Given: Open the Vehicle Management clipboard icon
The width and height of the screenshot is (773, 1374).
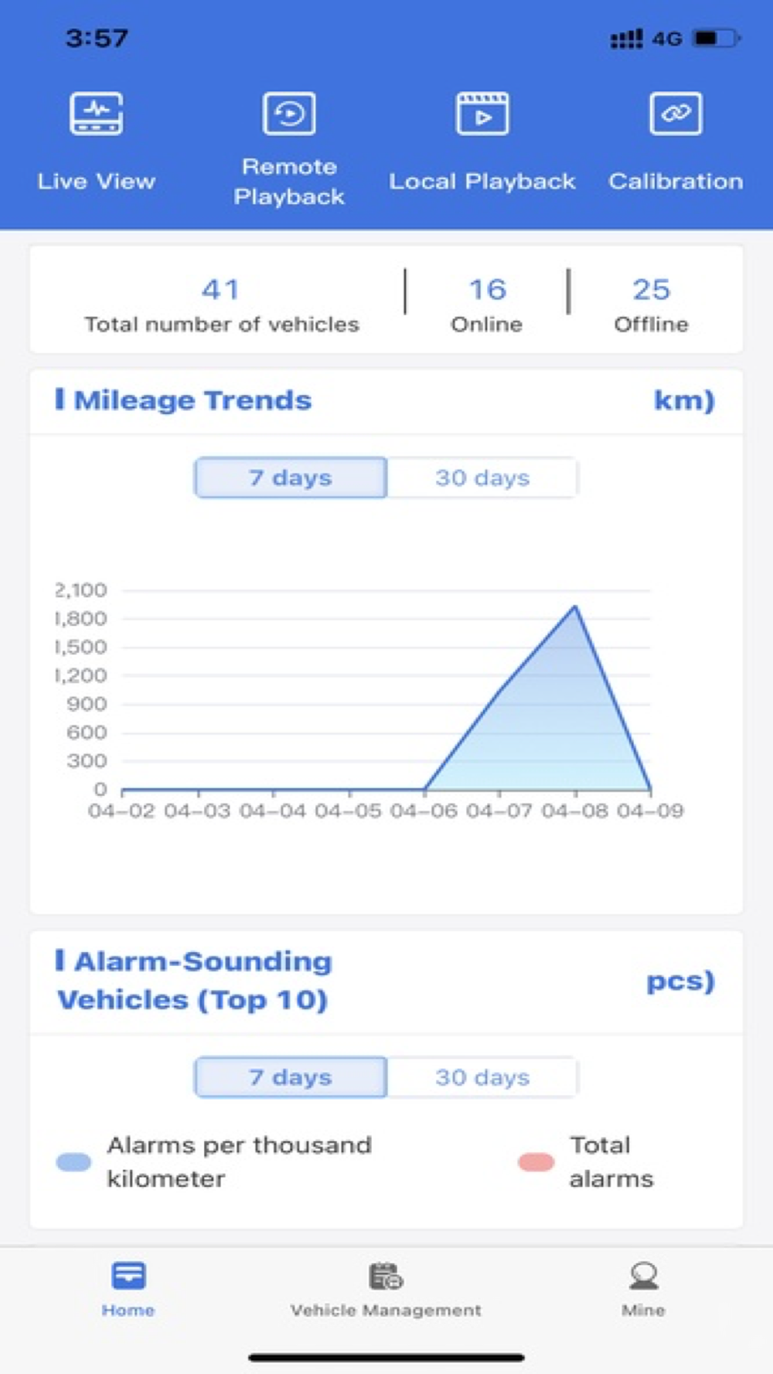Looking at the screenshot, I should click(386, 1276).
